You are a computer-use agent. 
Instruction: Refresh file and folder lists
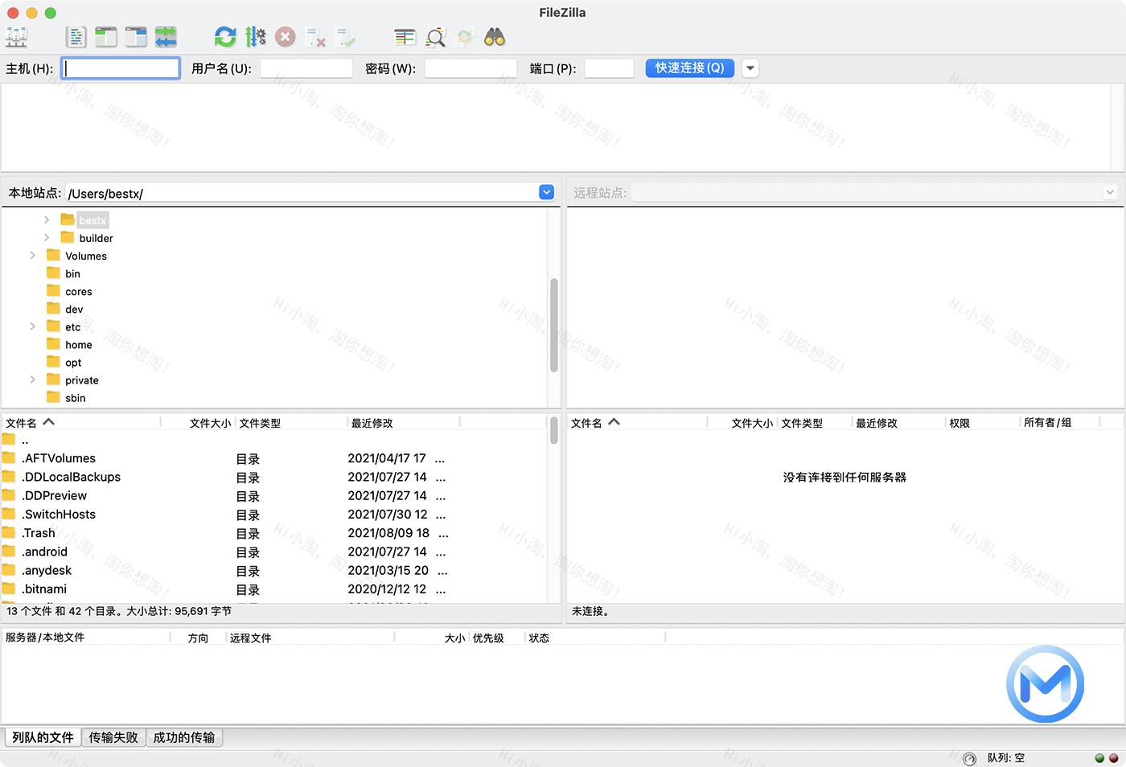click(x=225, y=37)
